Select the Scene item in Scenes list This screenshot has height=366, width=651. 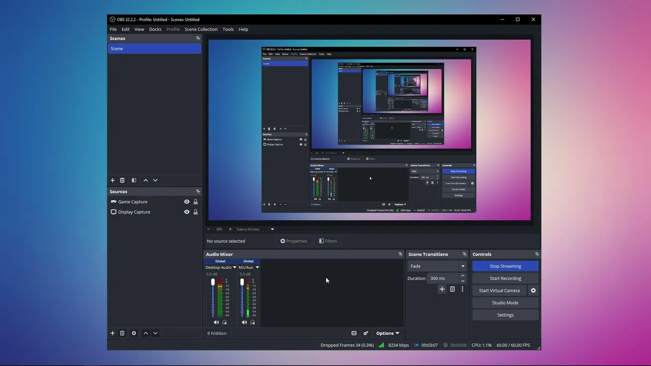(155, 49)
